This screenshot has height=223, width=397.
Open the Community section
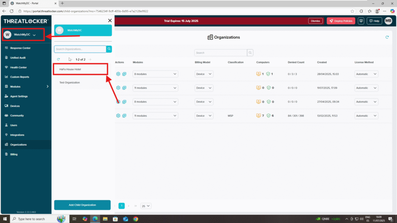pos(17,115)
